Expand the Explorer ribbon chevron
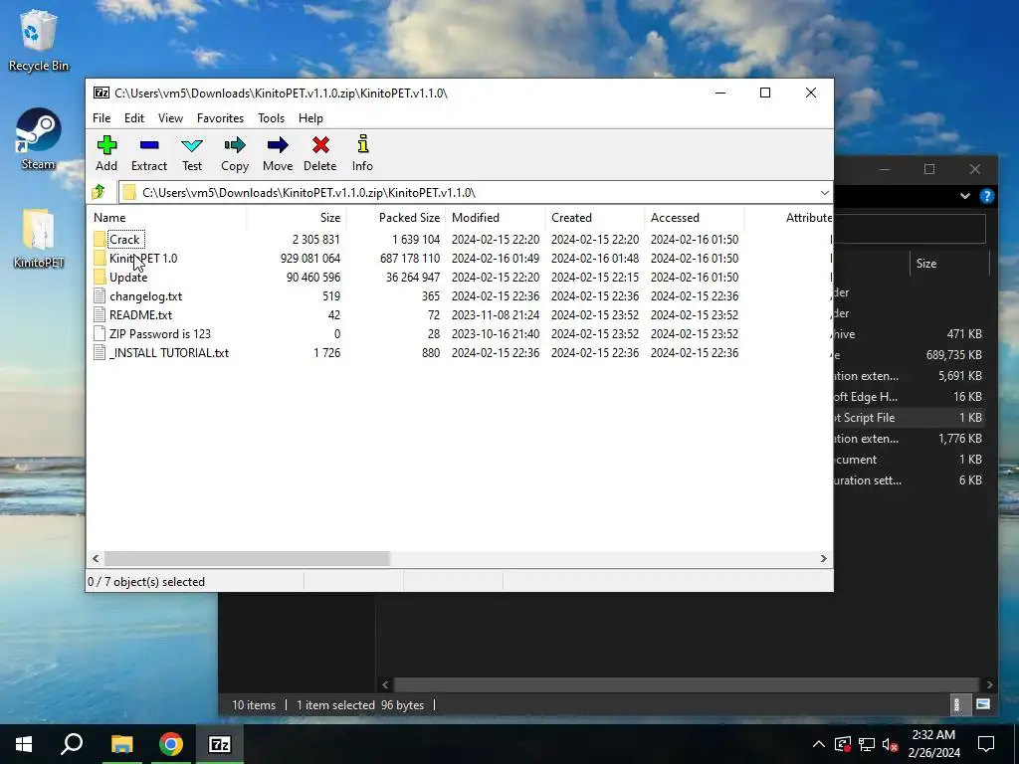 pyautogui.click(x=965, y=196)
